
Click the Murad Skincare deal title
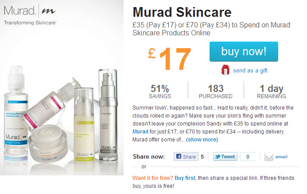click(x=182, y=12)
